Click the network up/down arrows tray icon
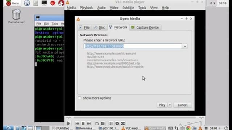 (176, 128)
